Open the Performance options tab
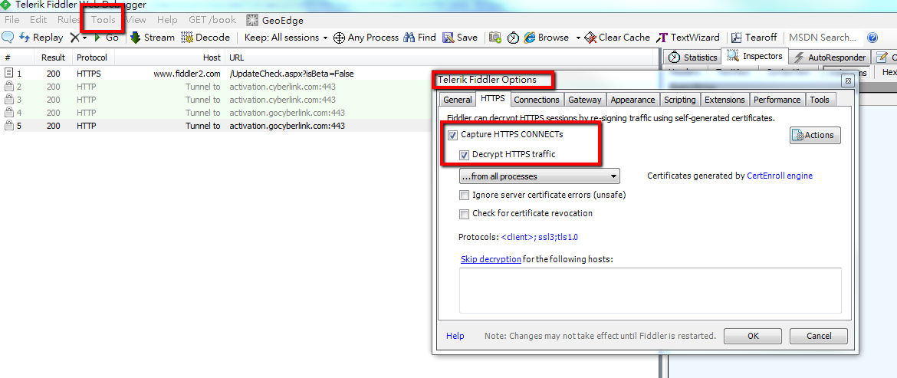 777,100
